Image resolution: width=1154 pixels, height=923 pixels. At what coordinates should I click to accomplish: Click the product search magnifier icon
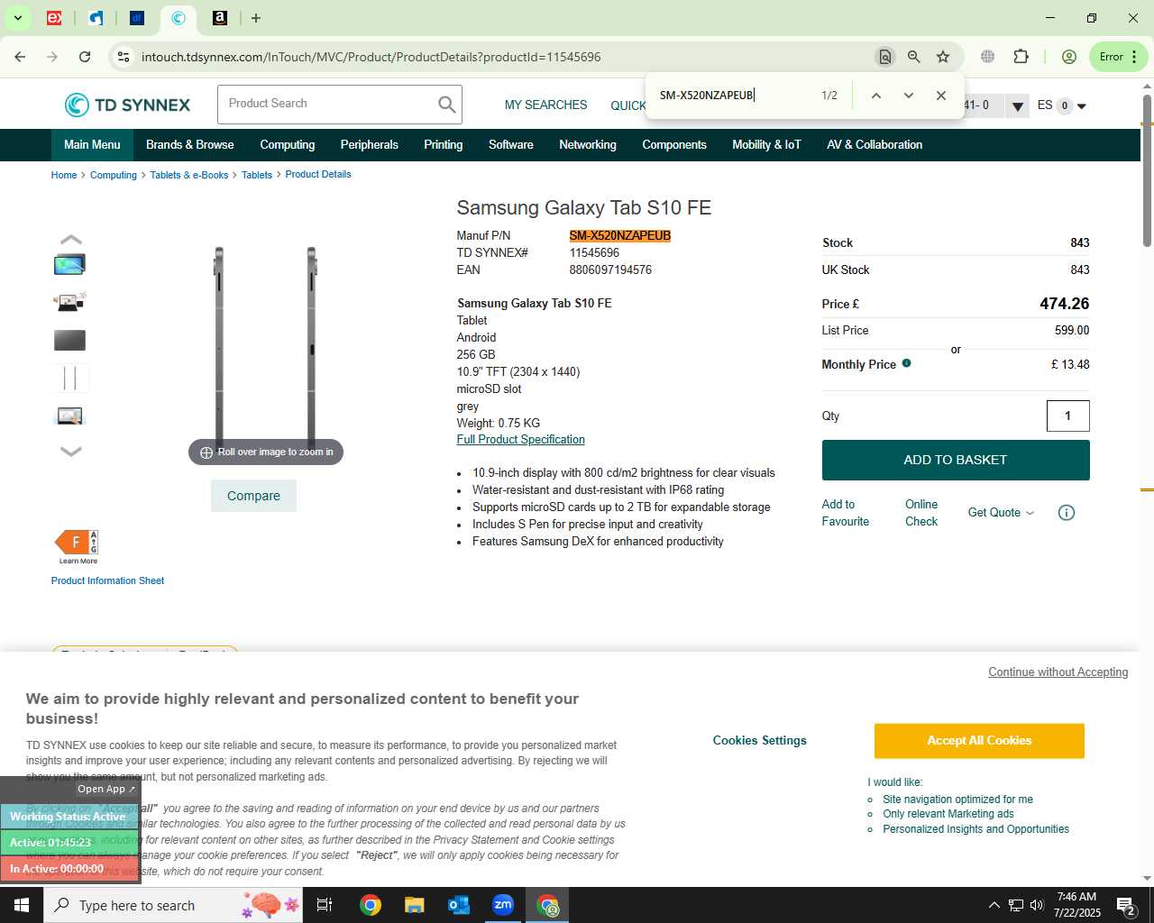[447, 105]
